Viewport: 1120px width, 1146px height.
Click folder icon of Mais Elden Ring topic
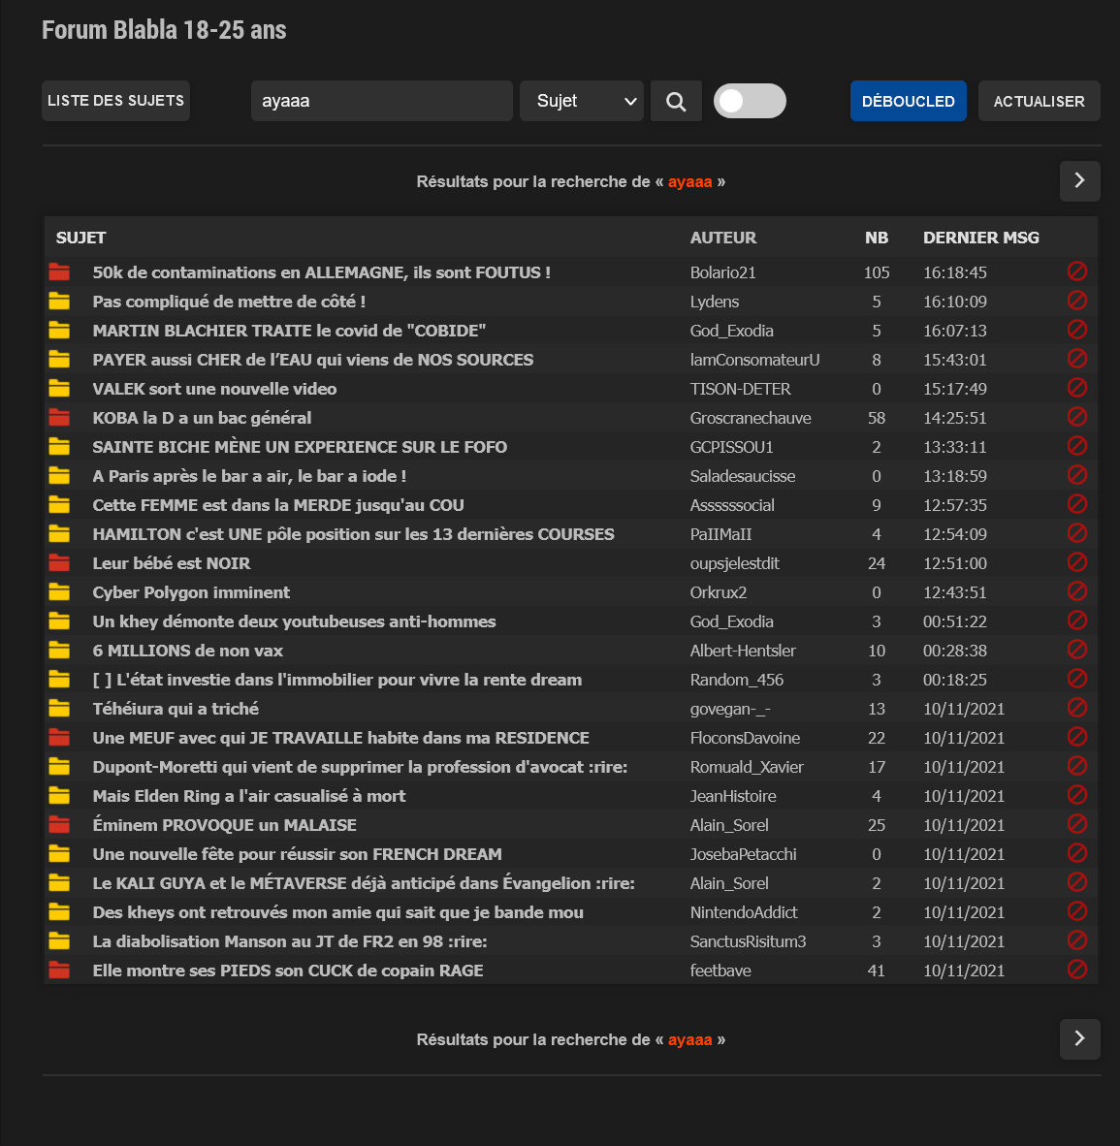click(59, 796)
